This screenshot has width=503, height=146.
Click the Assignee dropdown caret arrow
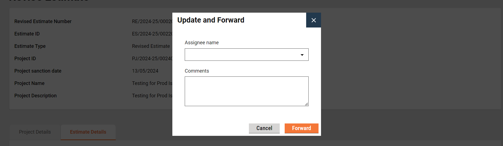pyautogui.click(x=302, y=55)
